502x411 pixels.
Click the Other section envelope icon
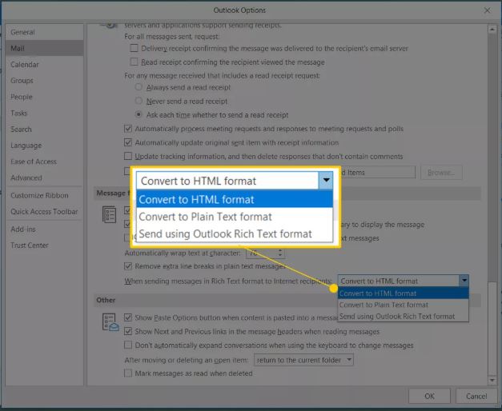tap(110, 322)
